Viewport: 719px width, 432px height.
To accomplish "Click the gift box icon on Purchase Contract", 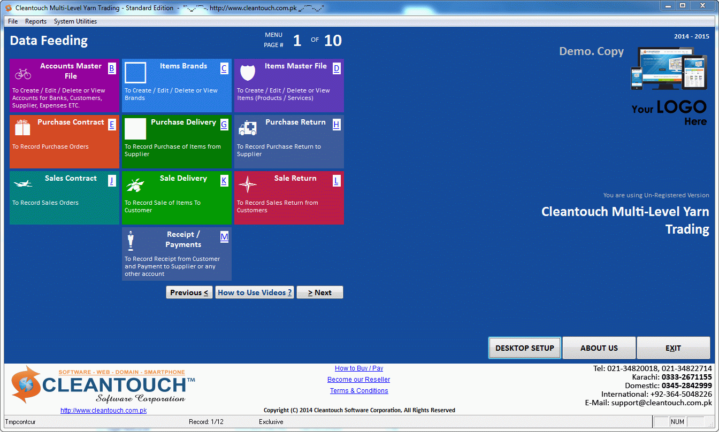I will 22,128.
